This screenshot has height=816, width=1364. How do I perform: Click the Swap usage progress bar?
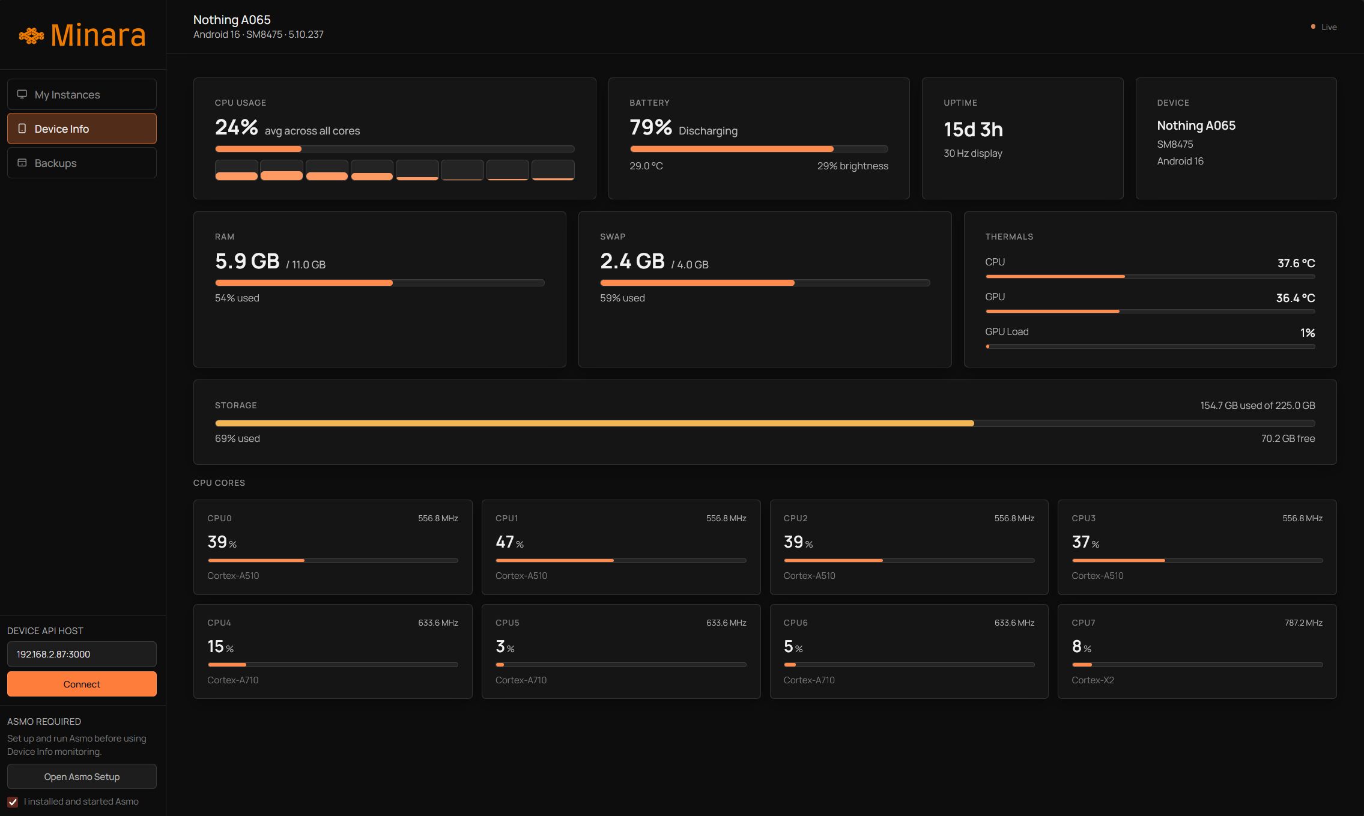pos(765,283)
